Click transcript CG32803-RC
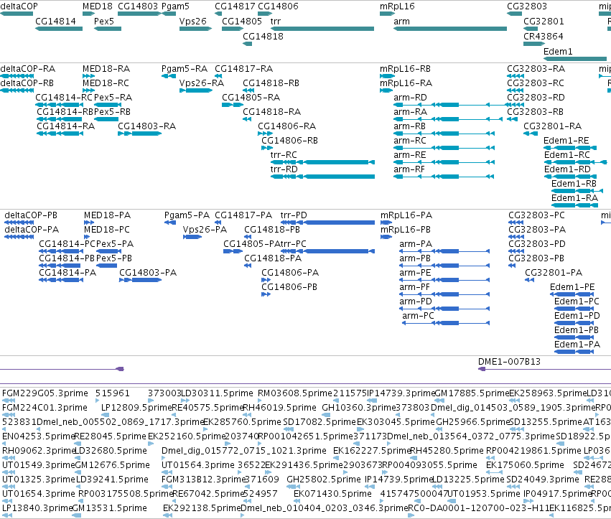 click(x=536, y=83)
